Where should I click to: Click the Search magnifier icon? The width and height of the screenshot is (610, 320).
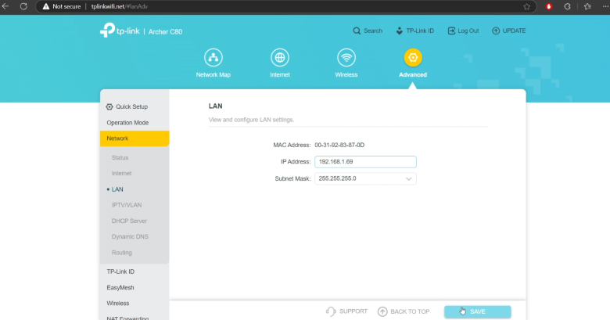click(357, 31)
